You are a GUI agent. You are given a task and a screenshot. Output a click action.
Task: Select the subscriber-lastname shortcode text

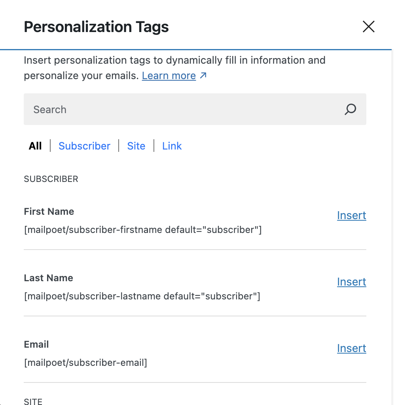click(142, 296)
